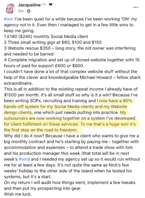Open the post via the 5m timestamp
Viewport: 145px width, 198px height.
click(21, 11)
